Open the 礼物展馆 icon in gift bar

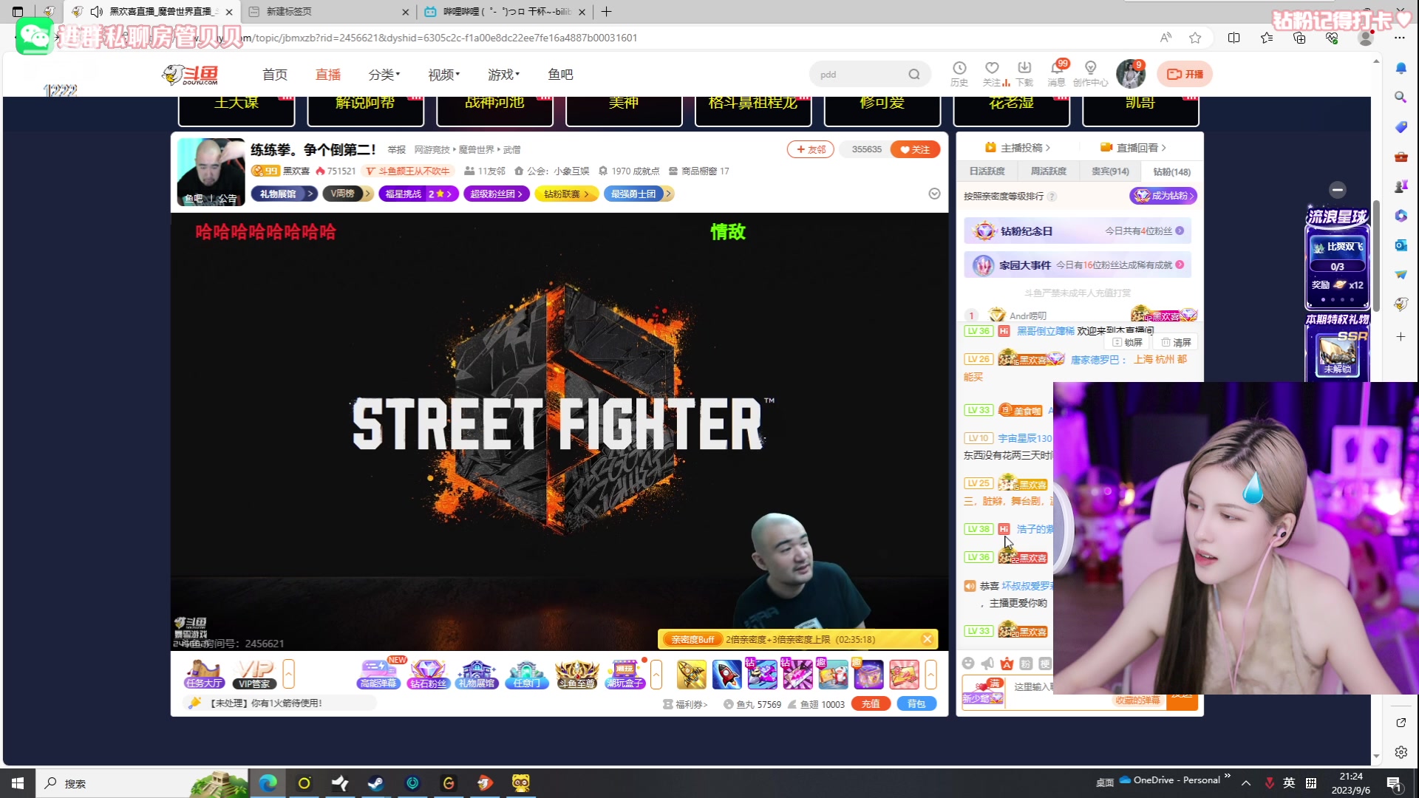[x=477, y=674]
